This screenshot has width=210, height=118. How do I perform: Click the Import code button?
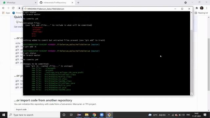(x=21, y=109)
